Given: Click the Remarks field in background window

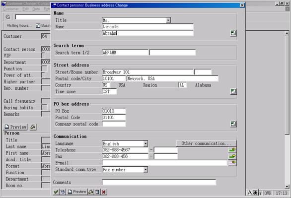Looking at the screenshot, I should pos(46,114).
